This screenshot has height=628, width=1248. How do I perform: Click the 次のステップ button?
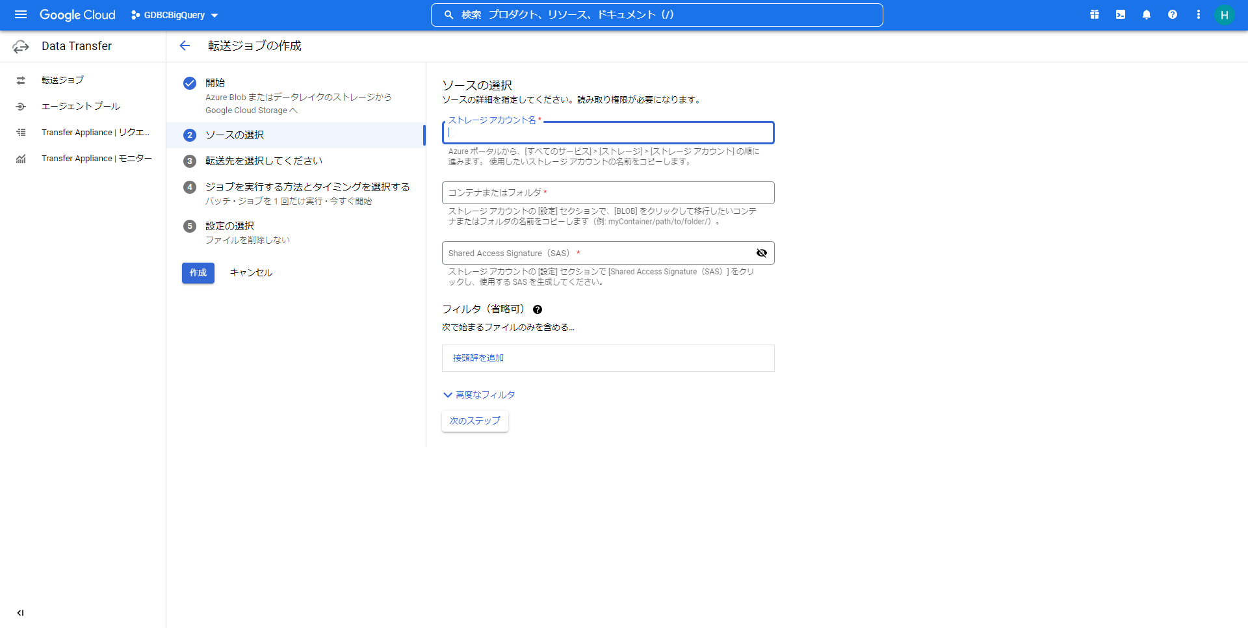point(475,421)
